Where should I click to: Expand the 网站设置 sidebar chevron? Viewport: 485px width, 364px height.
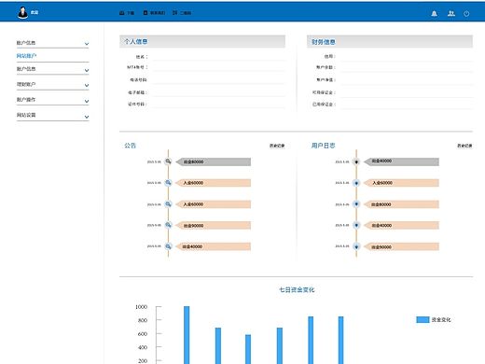pyautogui.click(x=87, y=117)
